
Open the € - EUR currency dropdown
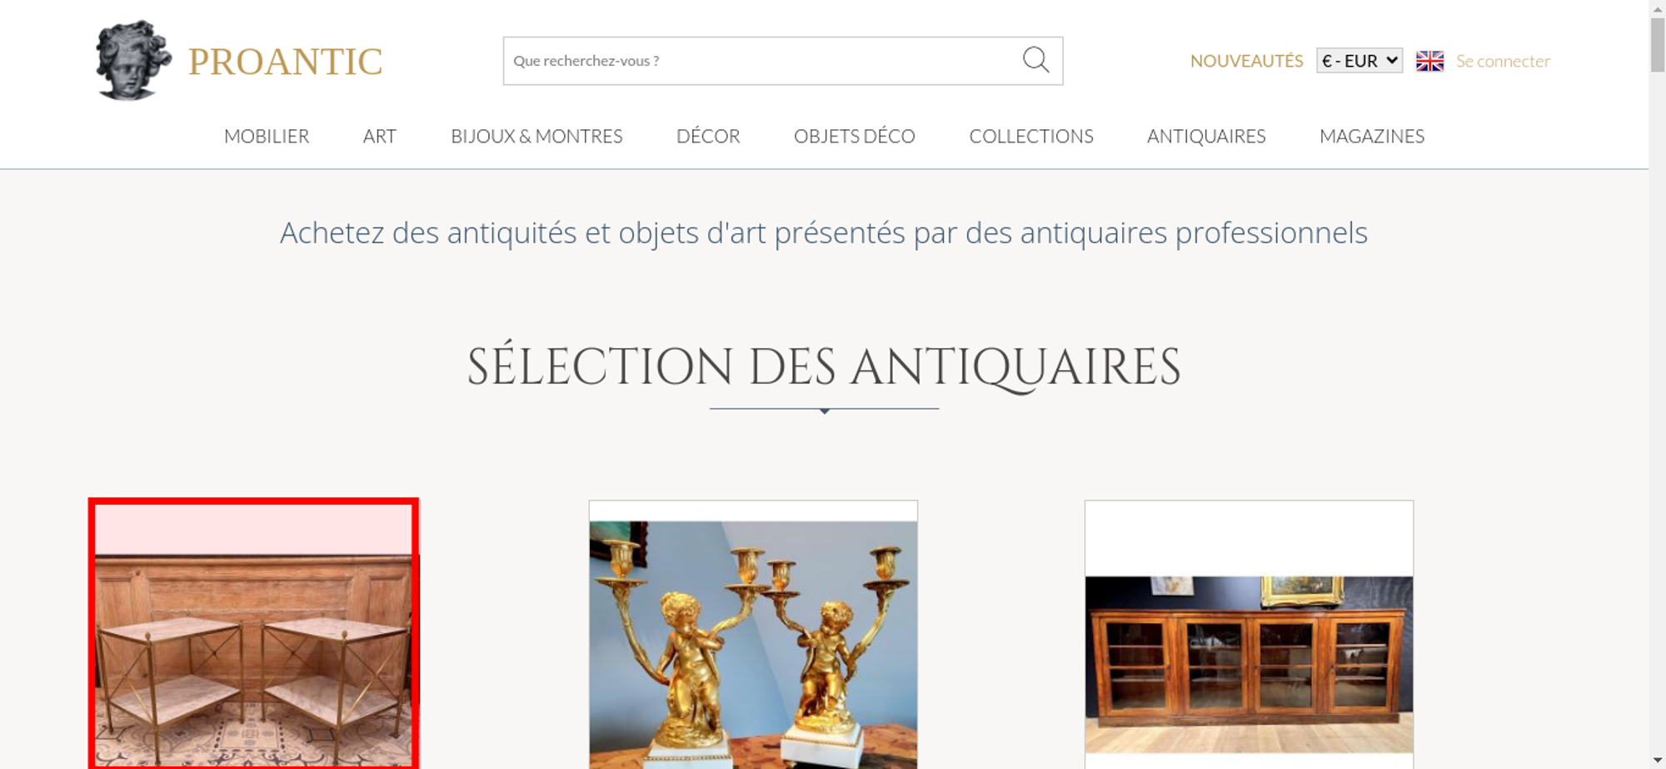tap(1359, 61)
